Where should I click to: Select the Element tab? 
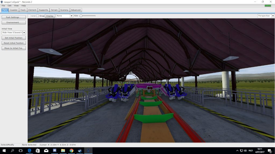32,10
